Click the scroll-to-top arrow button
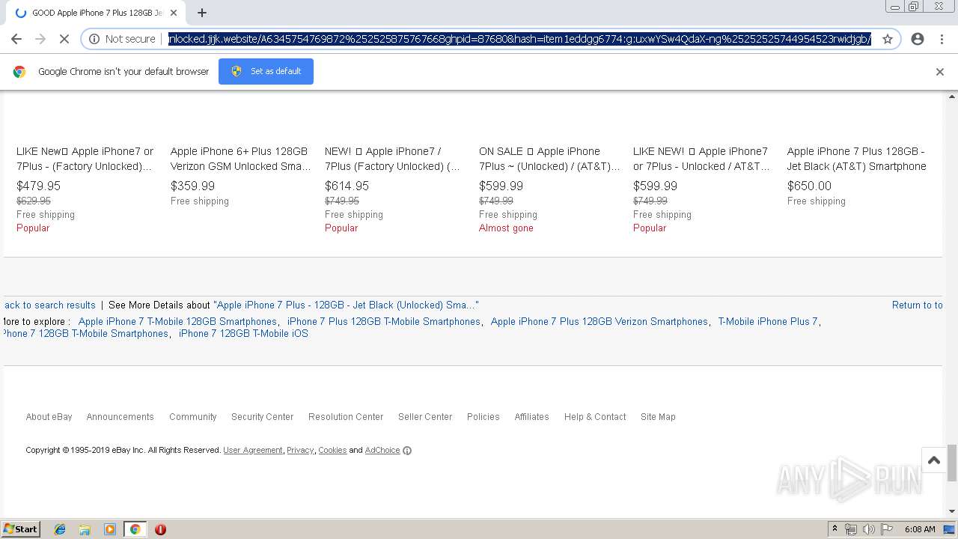This screenshot has height=539, width=958. 934,460
